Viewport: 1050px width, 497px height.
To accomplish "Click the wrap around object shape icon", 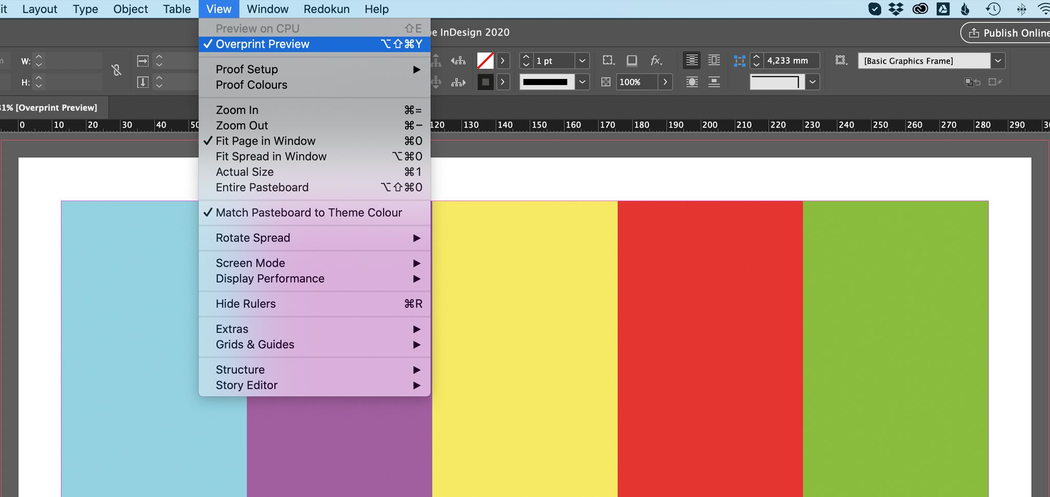I will pos(693,82).
